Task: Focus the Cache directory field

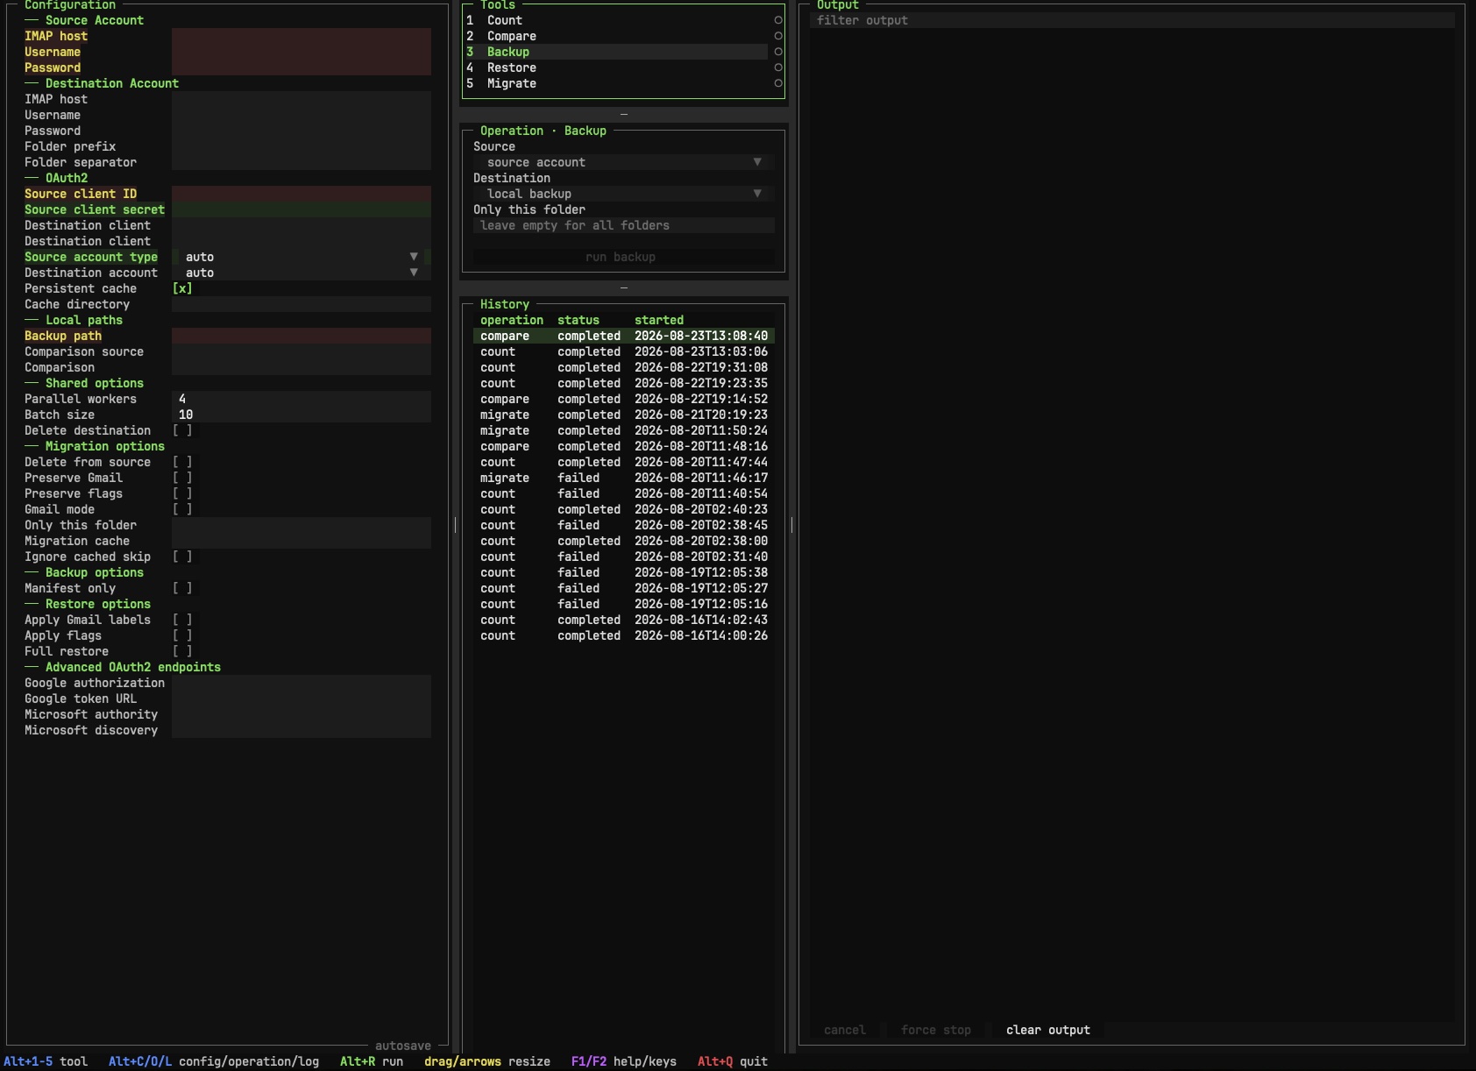Action: click(302, 304)
